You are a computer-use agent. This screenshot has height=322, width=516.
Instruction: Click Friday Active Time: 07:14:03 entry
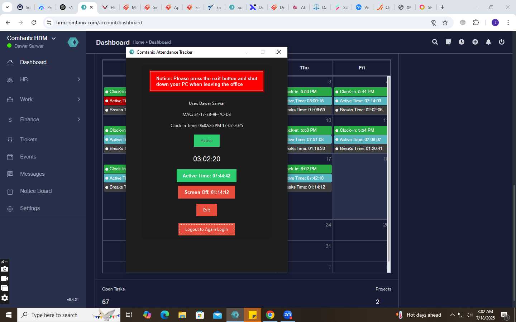tap(360, 101)
